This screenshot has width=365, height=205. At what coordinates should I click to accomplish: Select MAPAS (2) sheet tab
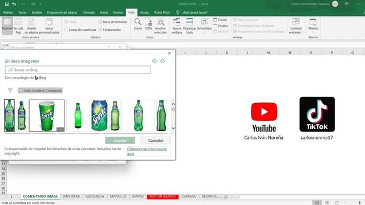pyautogui.click(x=118, y=196)
